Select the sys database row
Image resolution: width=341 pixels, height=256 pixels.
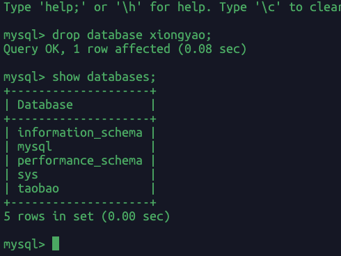pyautogui.click(x=80, y=175)
